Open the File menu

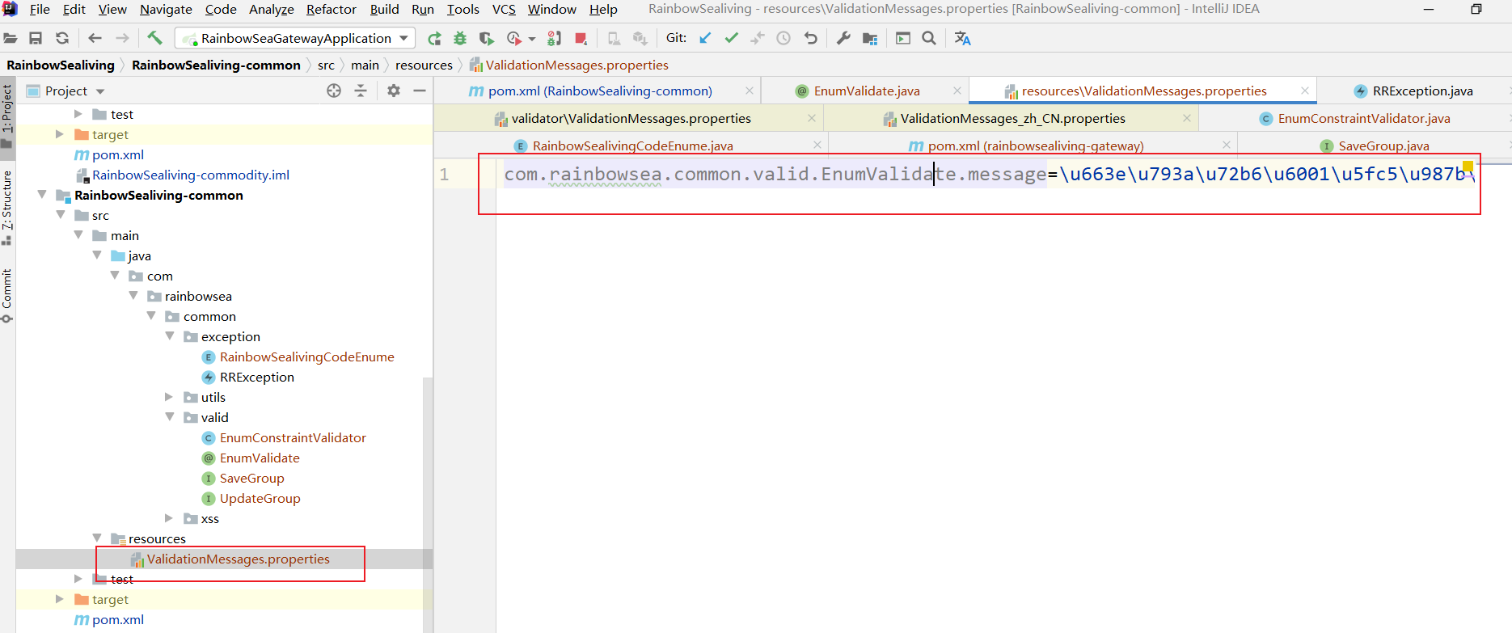[x=40, y=9]
